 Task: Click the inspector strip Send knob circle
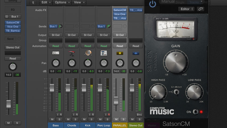[19, 39]
